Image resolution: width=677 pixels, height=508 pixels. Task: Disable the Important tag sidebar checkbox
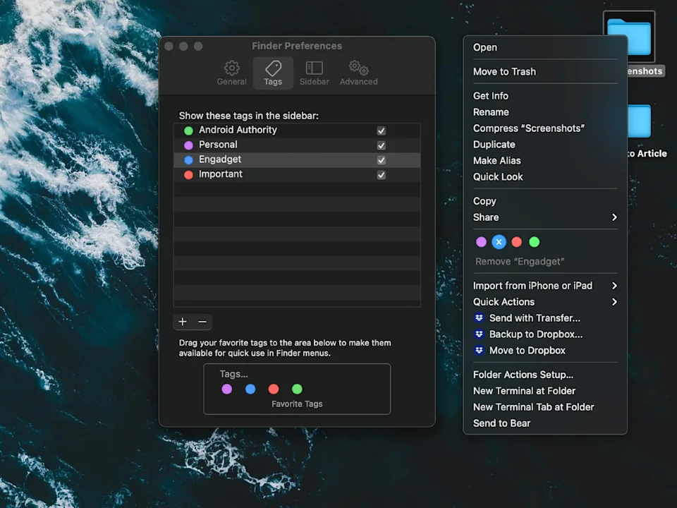tap(382, 175)
